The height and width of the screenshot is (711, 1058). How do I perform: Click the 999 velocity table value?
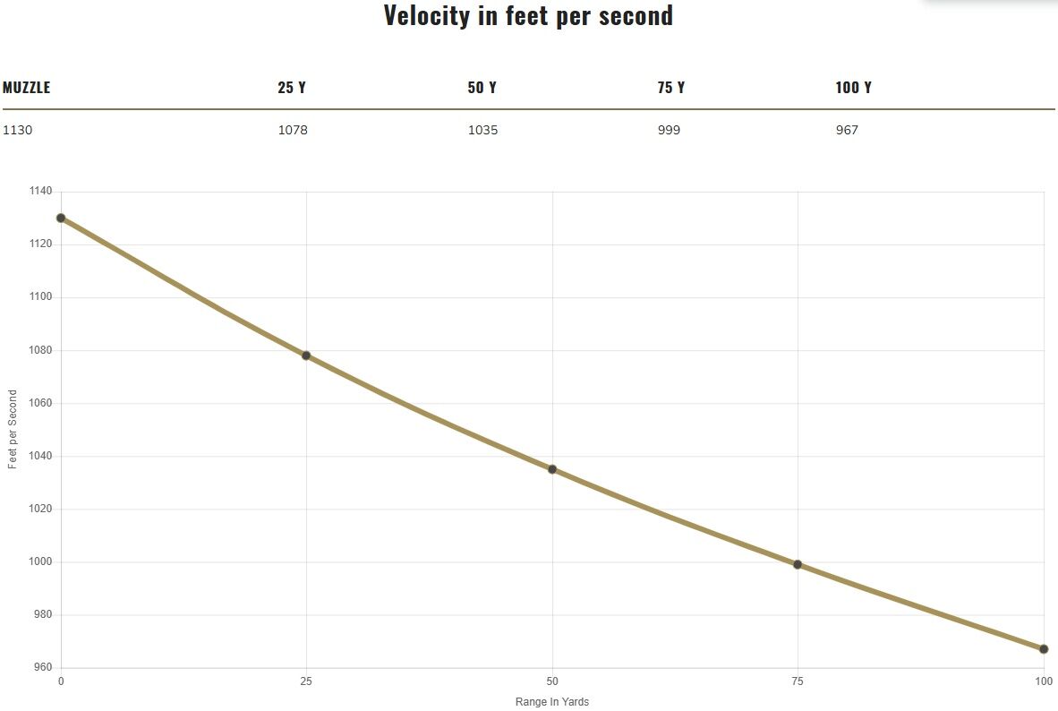(x=670, y=130)
